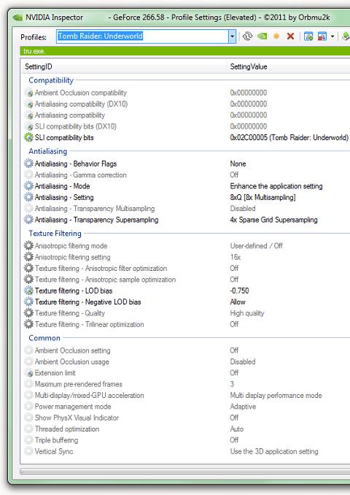Select Ambient Occlusion setting row label
350x495 pixels.
[72, 350]
